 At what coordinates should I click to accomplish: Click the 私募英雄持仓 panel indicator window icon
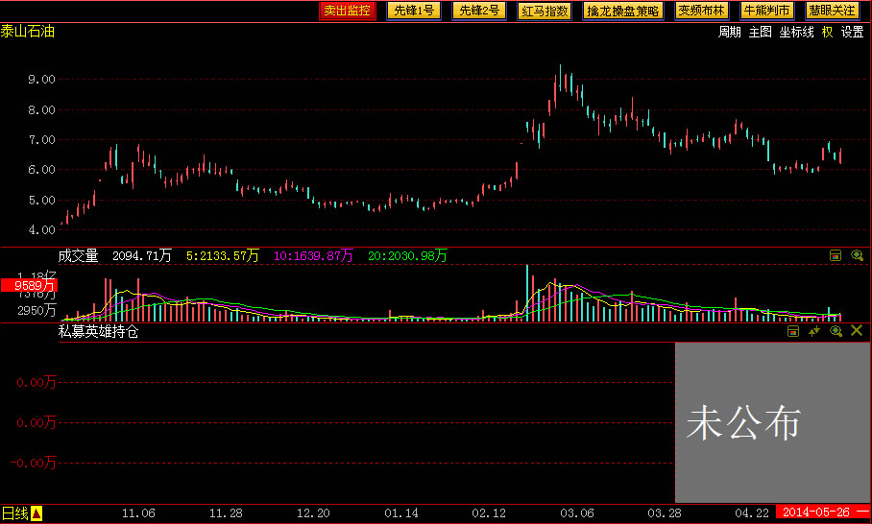pyautogui.click(x=793, y=331)
